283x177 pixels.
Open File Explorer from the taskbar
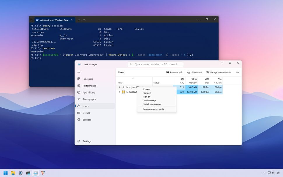tap(13, 173)
